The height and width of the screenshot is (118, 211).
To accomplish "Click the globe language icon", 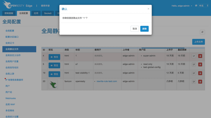I will coord(196,5).
